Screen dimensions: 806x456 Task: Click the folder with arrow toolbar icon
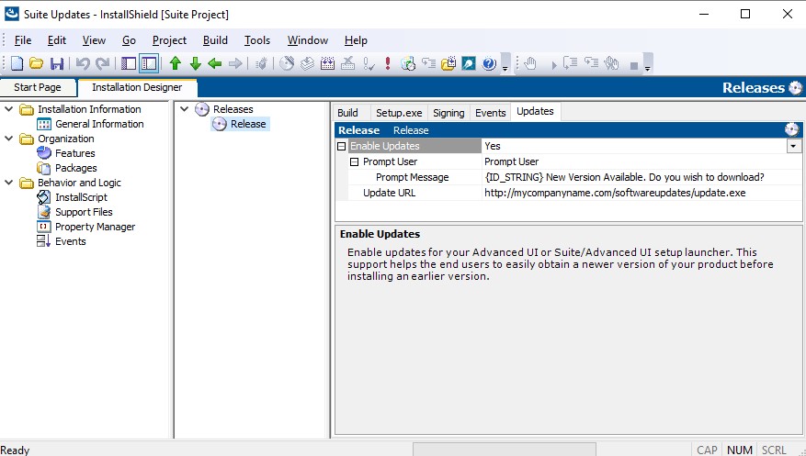448,63
